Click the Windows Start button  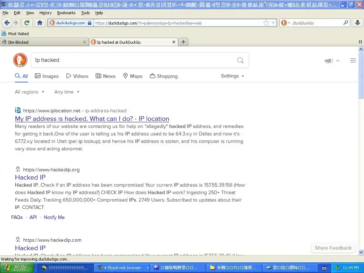click(17, 268)
